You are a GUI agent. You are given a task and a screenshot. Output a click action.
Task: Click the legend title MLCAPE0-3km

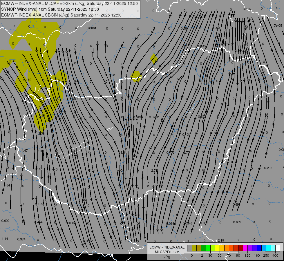tap(167, 252)
